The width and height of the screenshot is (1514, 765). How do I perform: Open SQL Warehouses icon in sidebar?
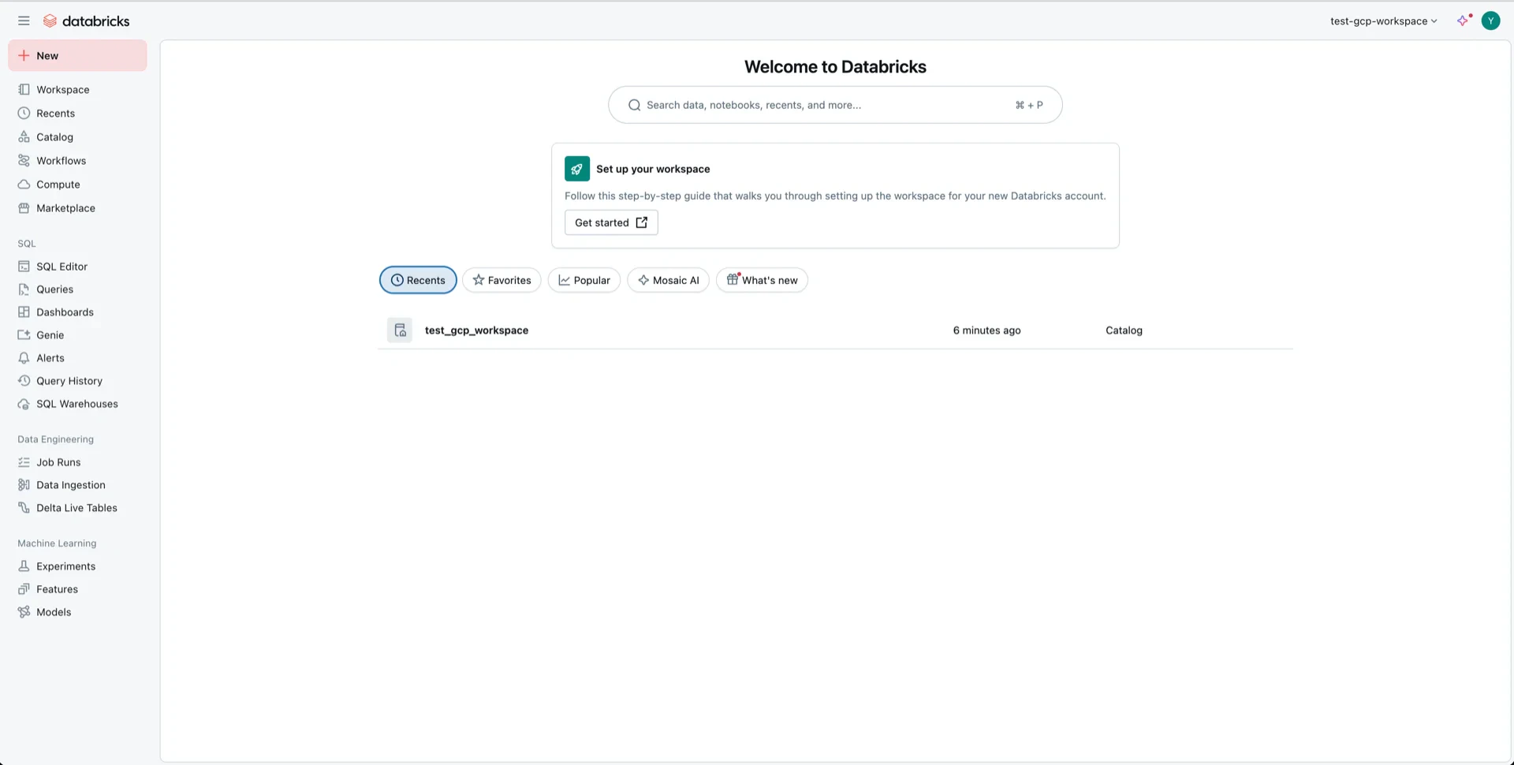point(24,404)
